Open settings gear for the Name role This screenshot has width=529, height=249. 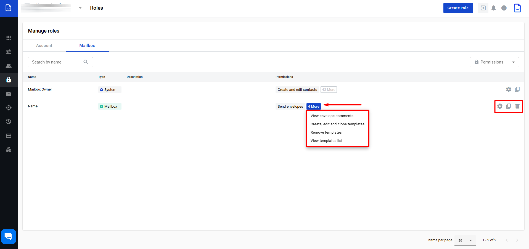click(500, 106)
